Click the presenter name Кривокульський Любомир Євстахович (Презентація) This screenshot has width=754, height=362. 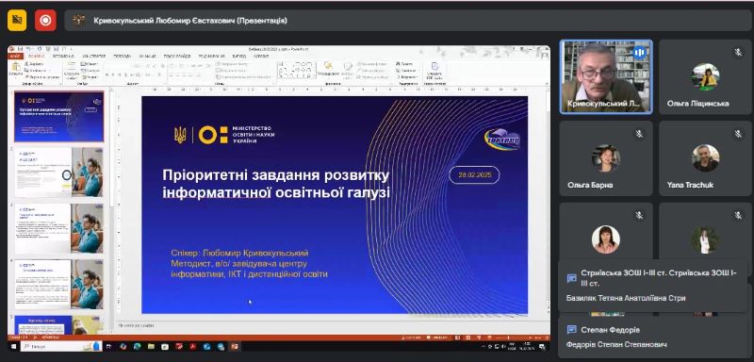click(x=190, y=20)
